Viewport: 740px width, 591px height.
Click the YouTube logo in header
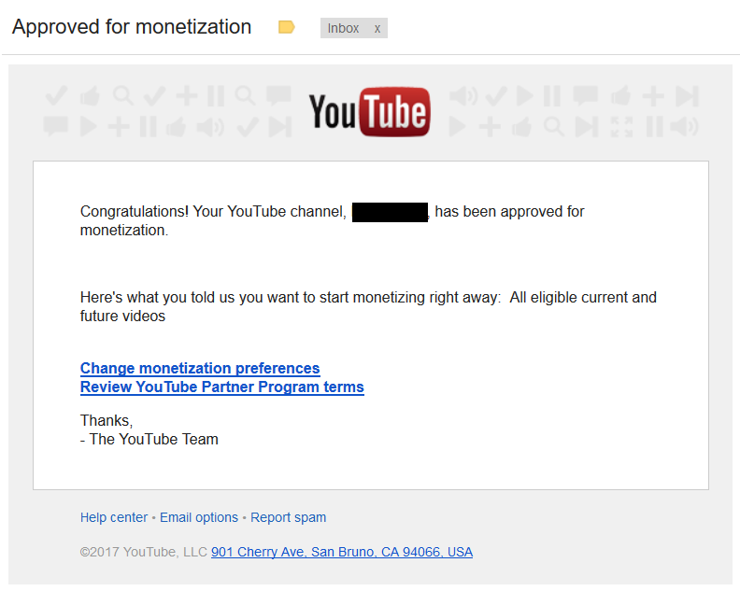click(369, 112)
